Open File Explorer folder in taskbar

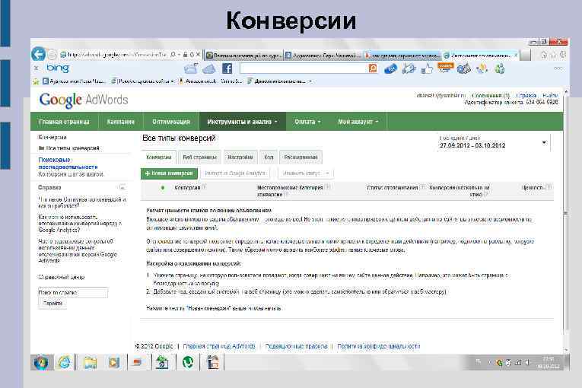pyautogui.click(x=90, y=362)
